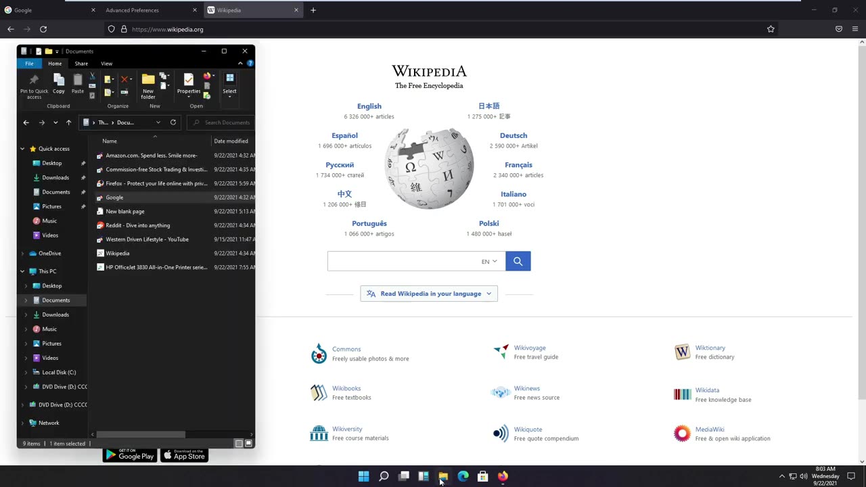This screenshot has height=487, width=866.
Task: Open Pictures under This PC
Action: [51, 344]
